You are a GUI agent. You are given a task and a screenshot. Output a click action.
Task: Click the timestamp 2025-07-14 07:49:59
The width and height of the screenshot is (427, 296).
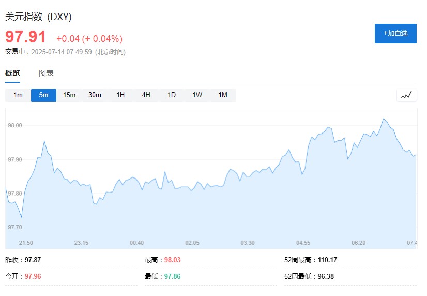coord(62,52)
